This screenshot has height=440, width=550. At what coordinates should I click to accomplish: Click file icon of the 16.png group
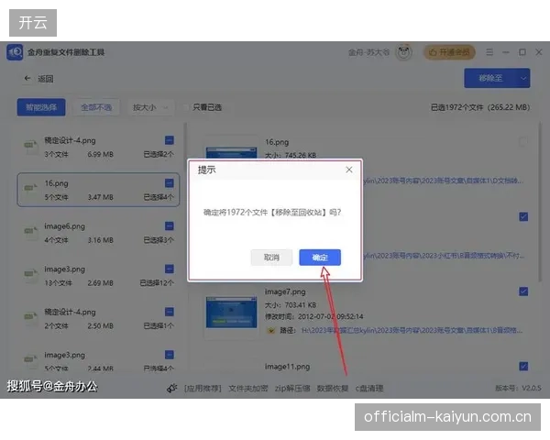click(31, 190)
